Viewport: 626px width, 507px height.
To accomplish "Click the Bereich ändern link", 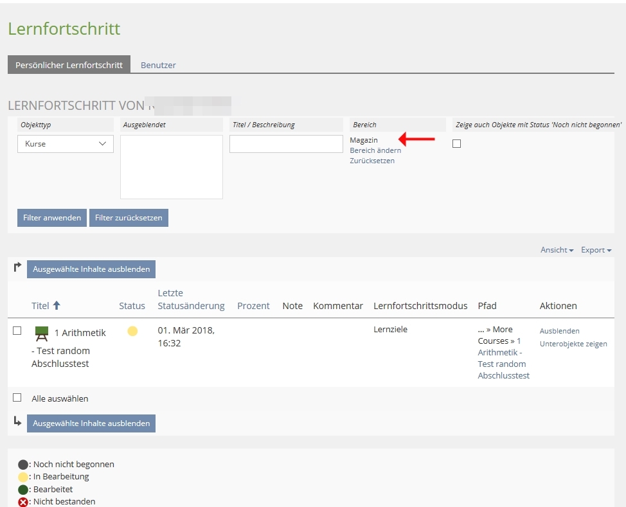I will (x=375, y=150).
